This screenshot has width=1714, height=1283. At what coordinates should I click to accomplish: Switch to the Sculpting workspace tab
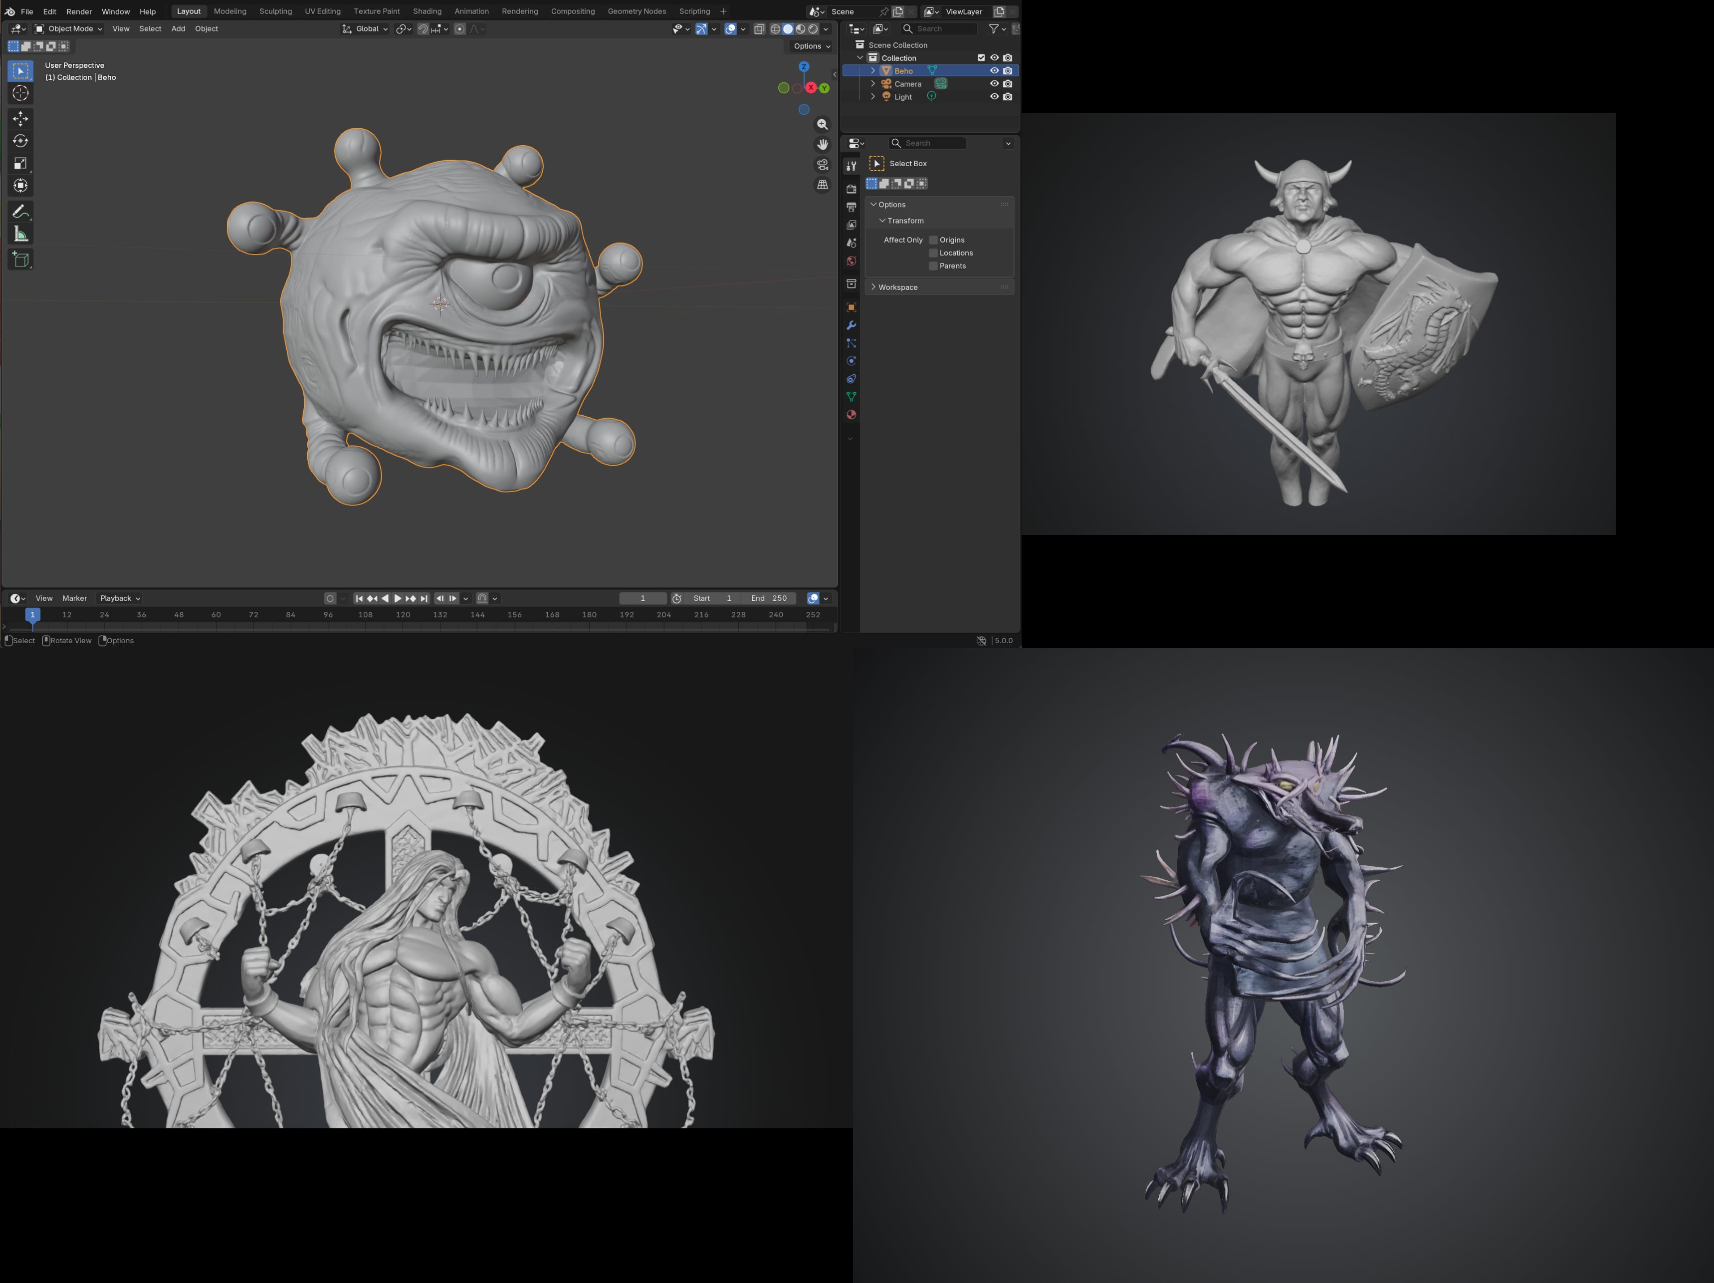click(x=275, y=11)
